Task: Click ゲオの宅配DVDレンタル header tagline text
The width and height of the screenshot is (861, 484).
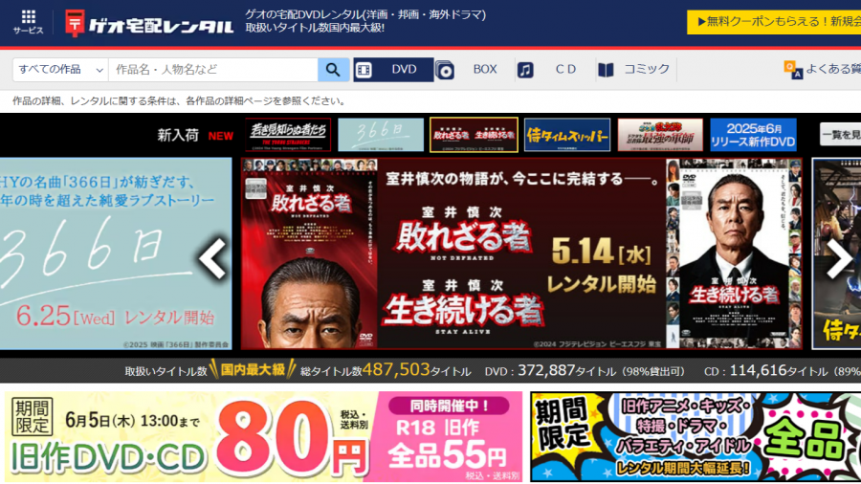Action: click(365, 21)
